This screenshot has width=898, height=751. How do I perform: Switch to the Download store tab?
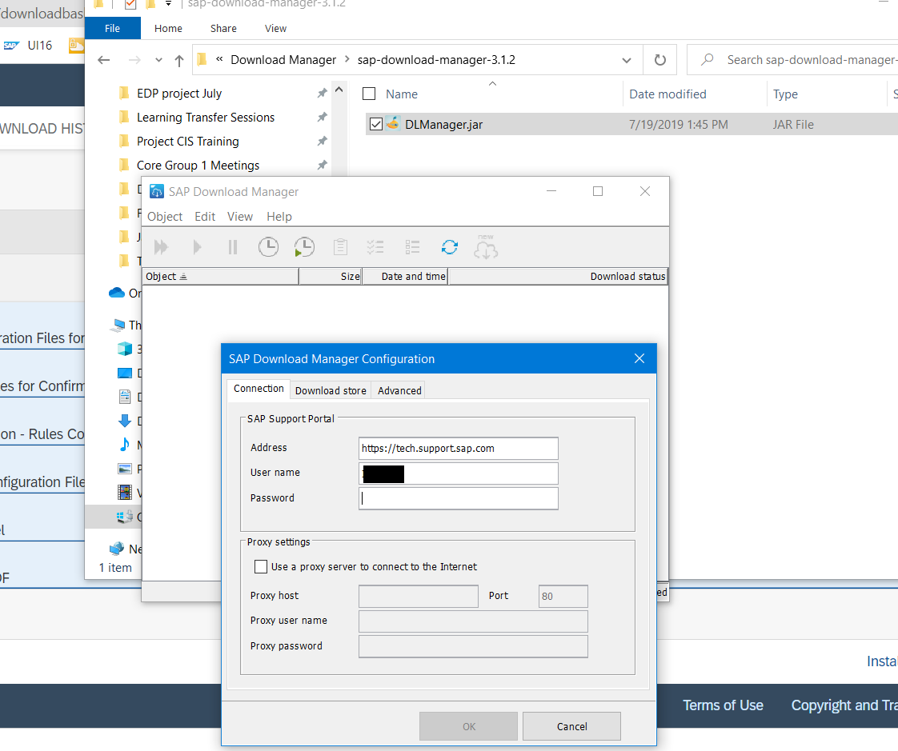[331, 390]
